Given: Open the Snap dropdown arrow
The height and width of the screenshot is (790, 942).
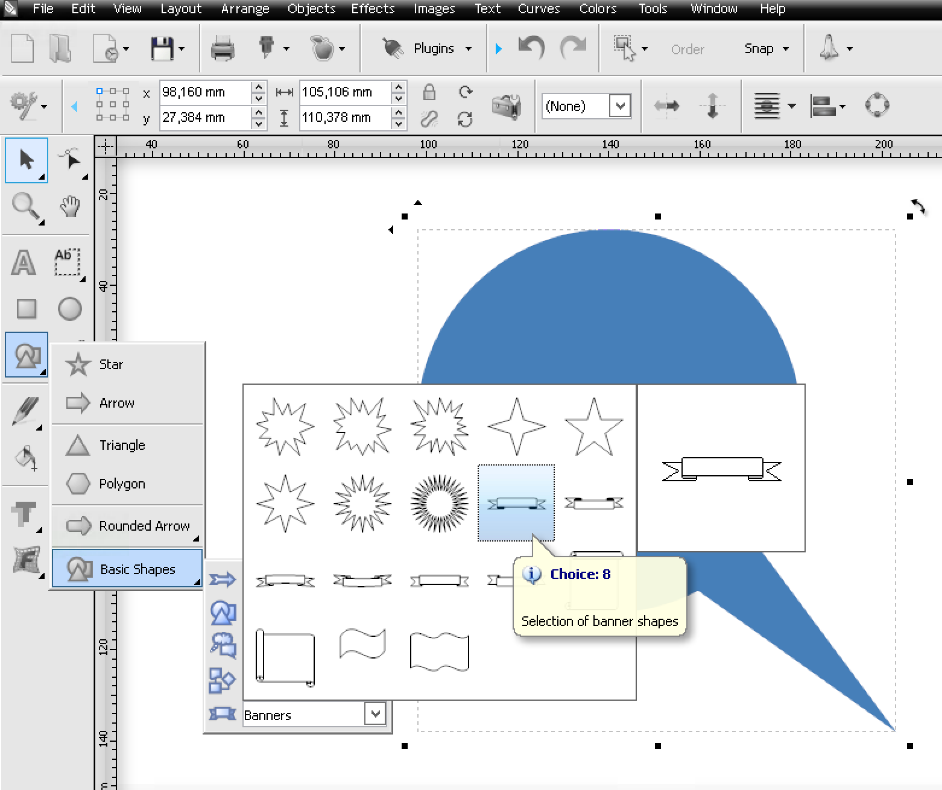Looking at the screenshot, I should (x=786, y=49).
